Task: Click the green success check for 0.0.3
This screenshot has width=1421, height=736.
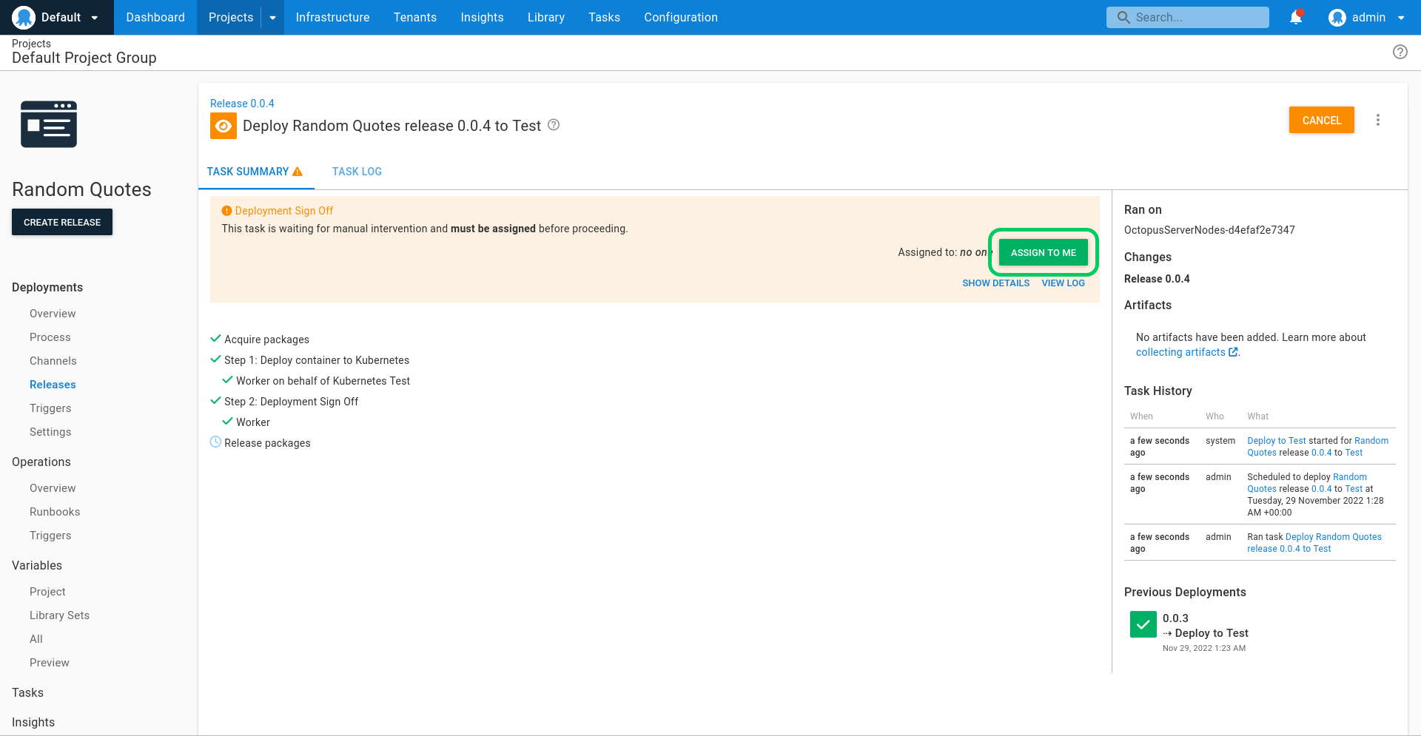Action: pyautogui.click(x=1143, y=624)
